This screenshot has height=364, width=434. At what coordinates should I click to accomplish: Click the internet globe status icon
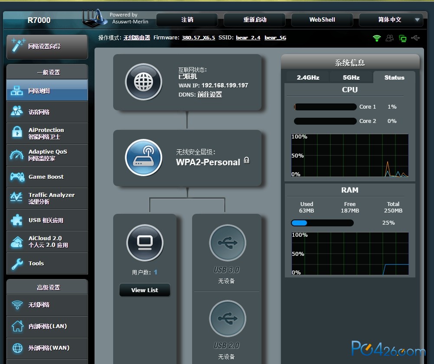144,82
